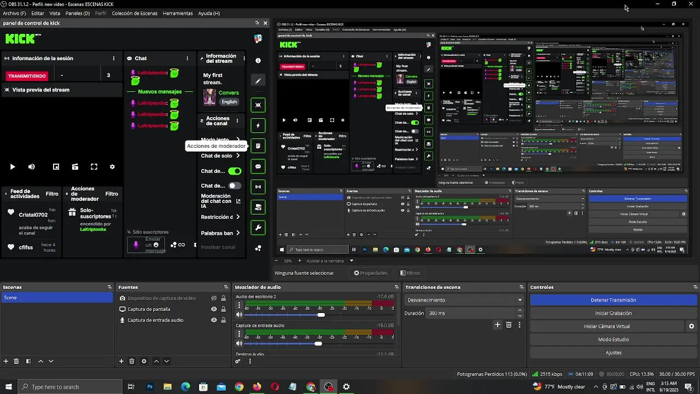700x394 pixels.
Task: Unlock Dispositivo de captura de video source
Action: (223, 298)
